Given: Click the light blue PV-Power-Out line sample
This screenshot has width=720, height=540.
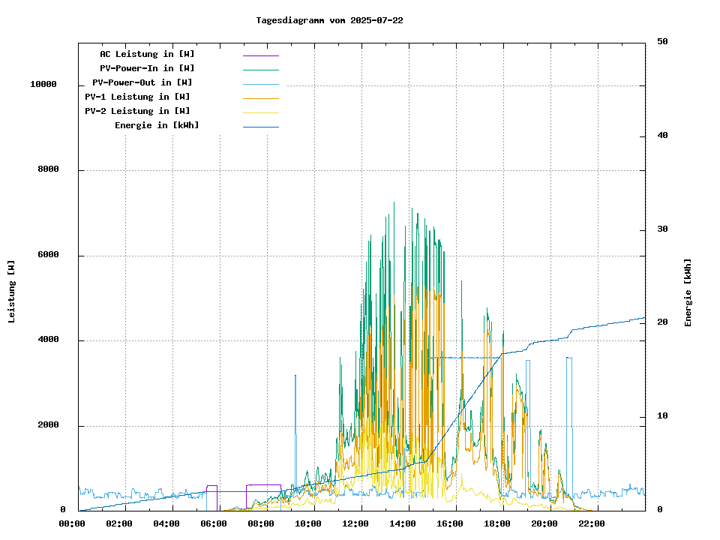Looking at the screenshot, I should coord(260,84).
